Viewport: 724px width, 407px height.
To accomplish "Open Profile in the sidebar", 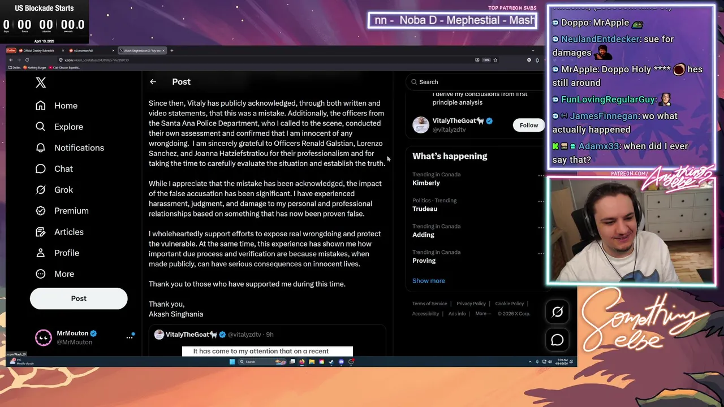I will pos(57,253).
